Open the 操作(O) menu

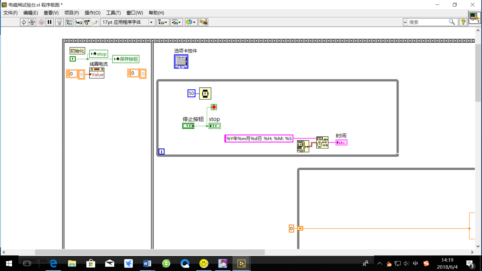[92, 13]
